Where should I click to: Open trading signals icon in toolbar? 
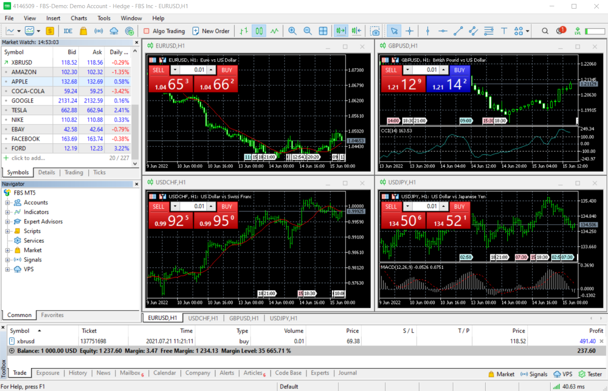click(99, 31)
